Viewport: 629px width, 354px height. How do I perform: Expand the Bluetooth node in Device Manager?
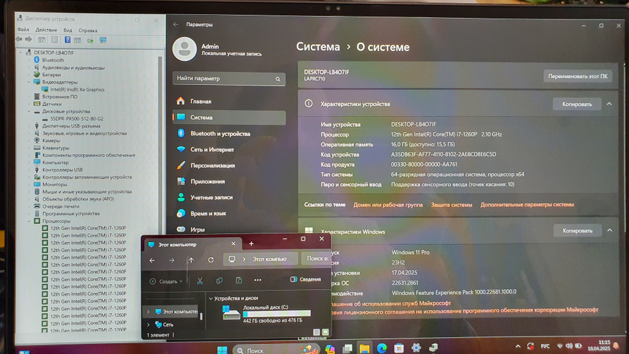(29, 60)
